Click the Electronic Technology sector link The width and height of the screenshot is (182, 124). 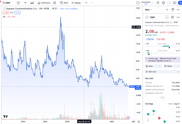154,25
